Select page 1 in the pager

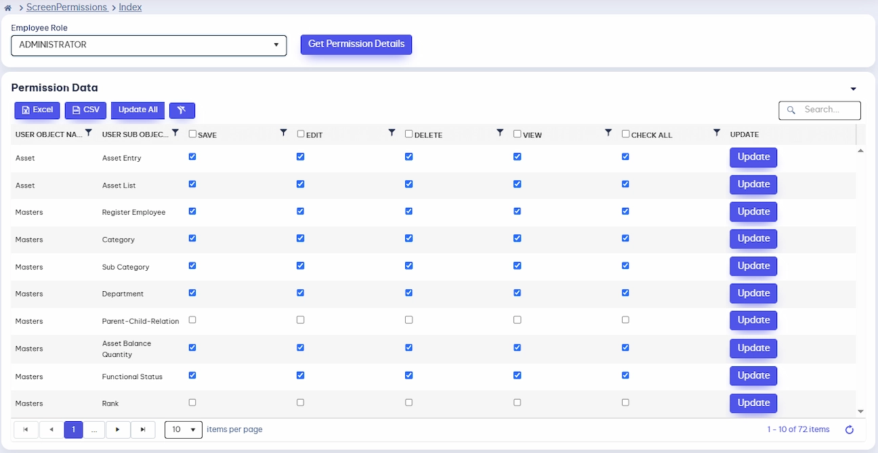point(73,429)
